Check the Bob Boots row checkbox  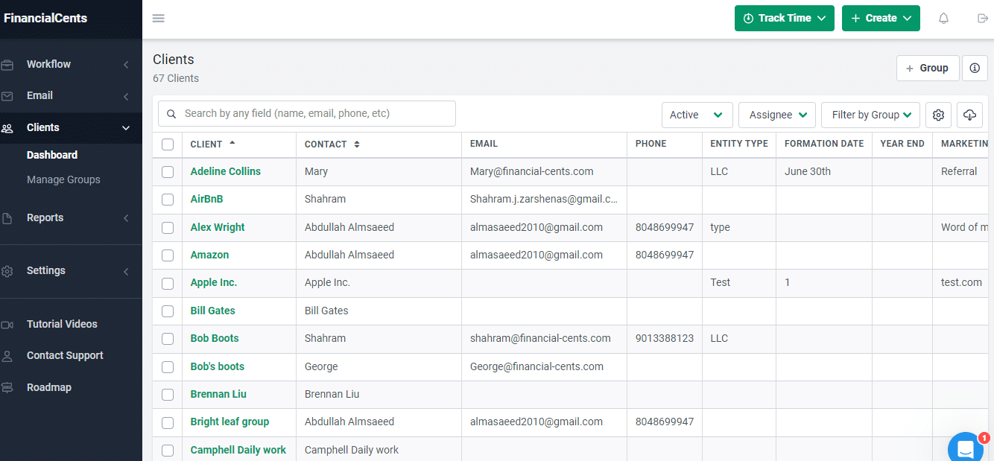[x=168, y=339]
